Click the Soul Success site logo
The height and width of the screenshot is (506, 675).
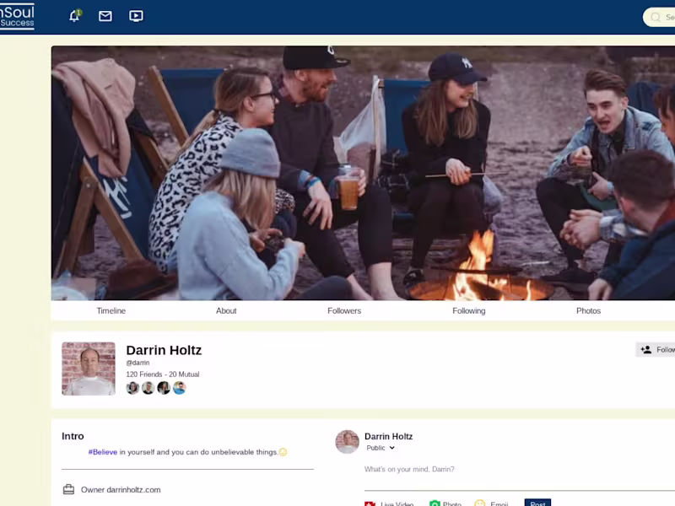[17, 16]
